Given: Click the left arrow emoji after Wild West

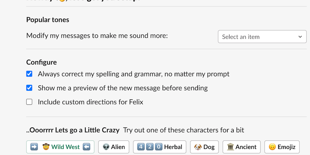Looking at the screenshot, I should coord(87,147).
